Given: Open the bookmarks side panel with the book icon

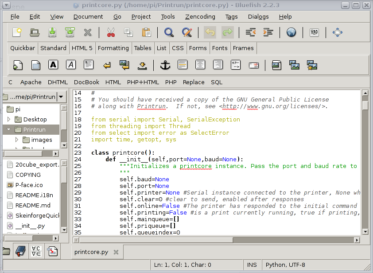Looking at the screenshot, I should [21, 251].
